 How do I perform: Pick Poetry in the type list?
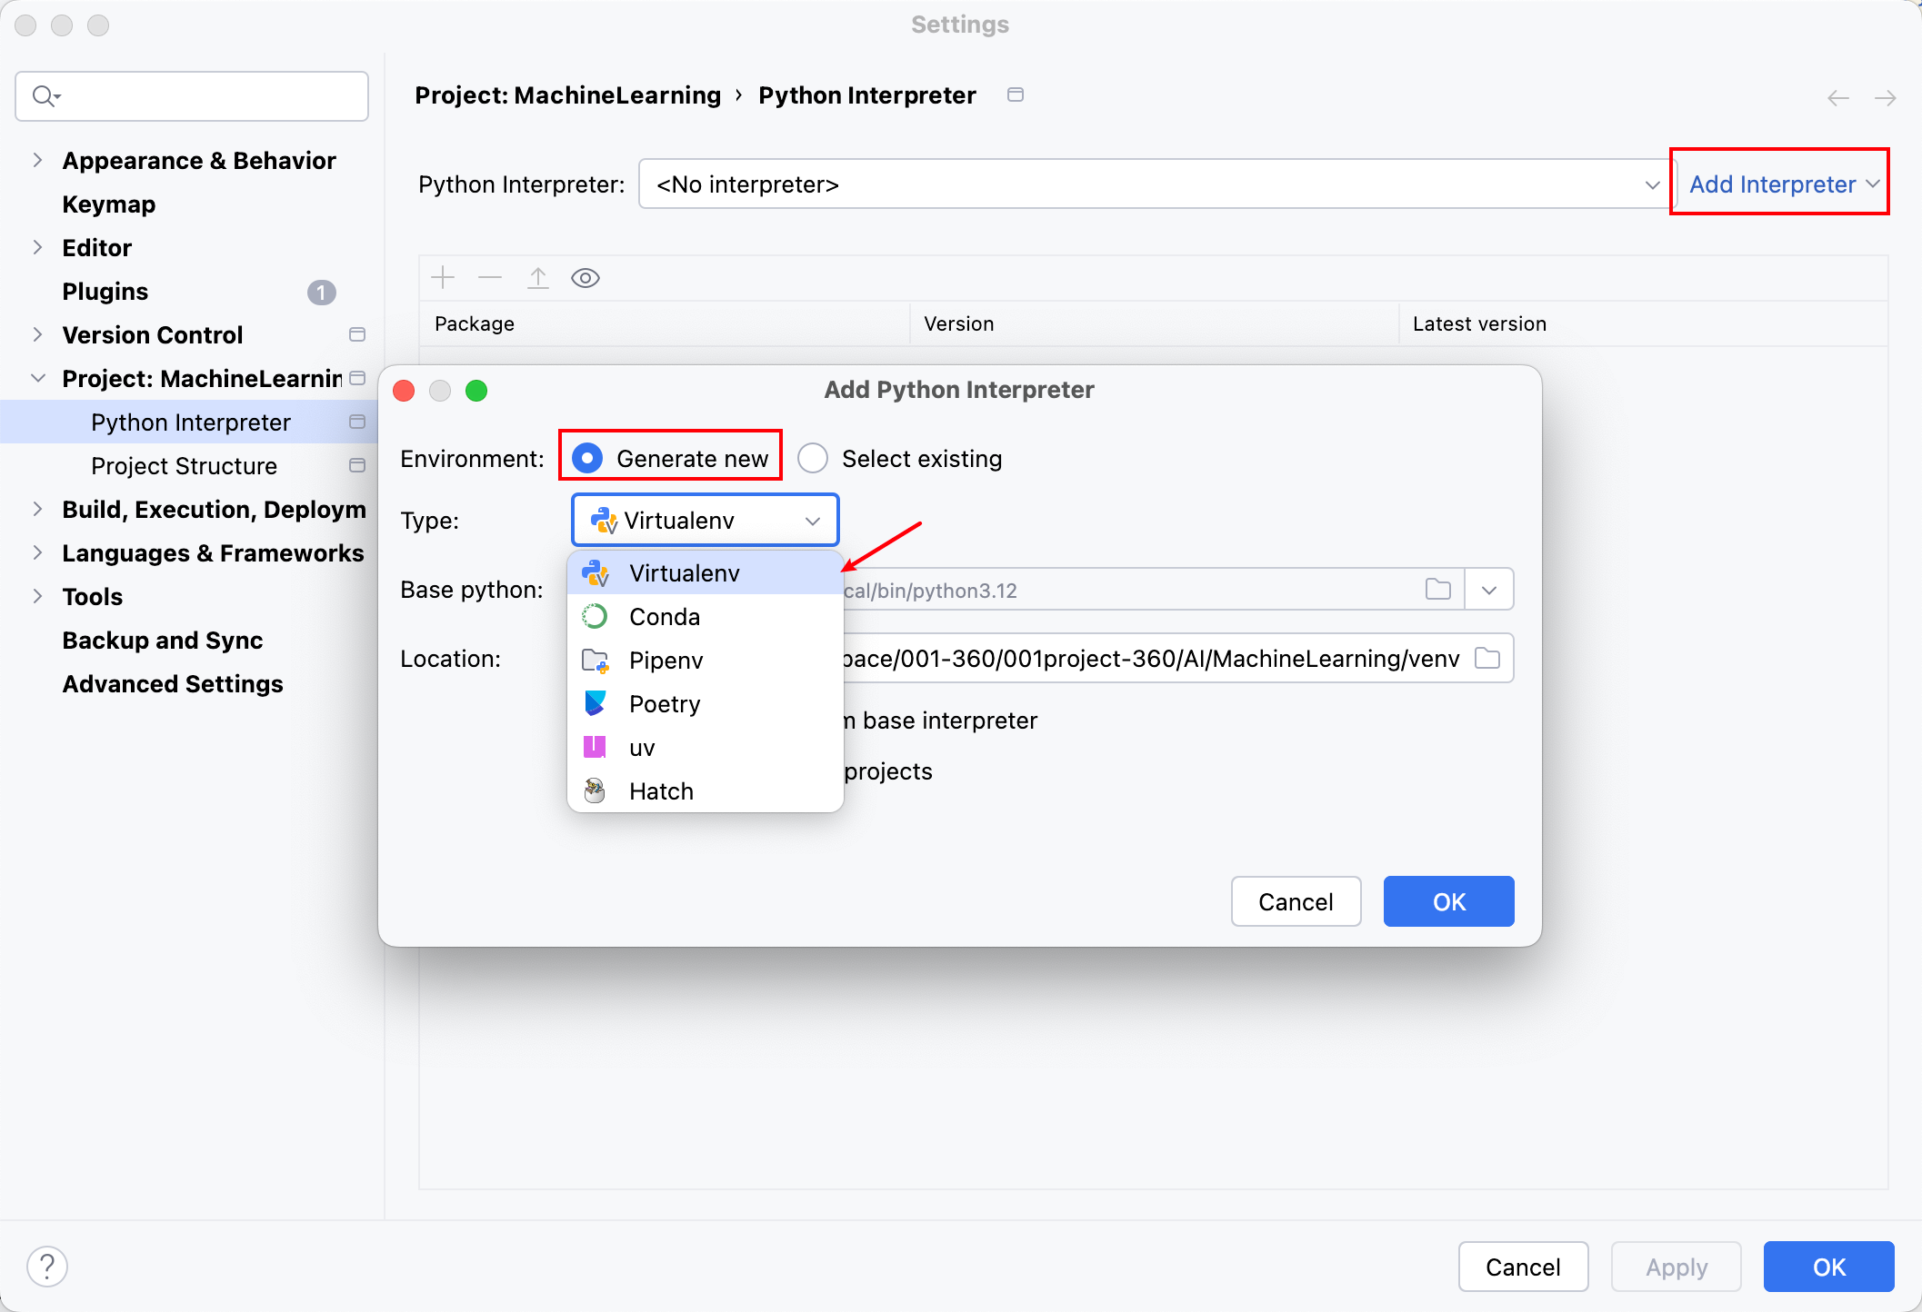coord(665,704)
